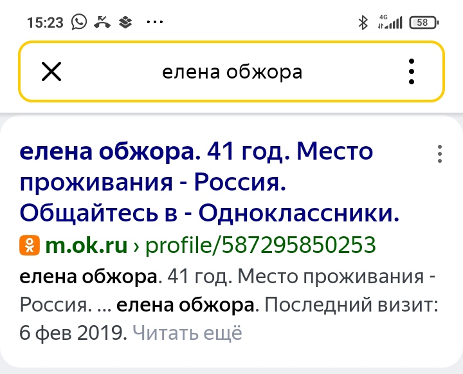Open the search bar three-dot menu

tap(412, 71)
